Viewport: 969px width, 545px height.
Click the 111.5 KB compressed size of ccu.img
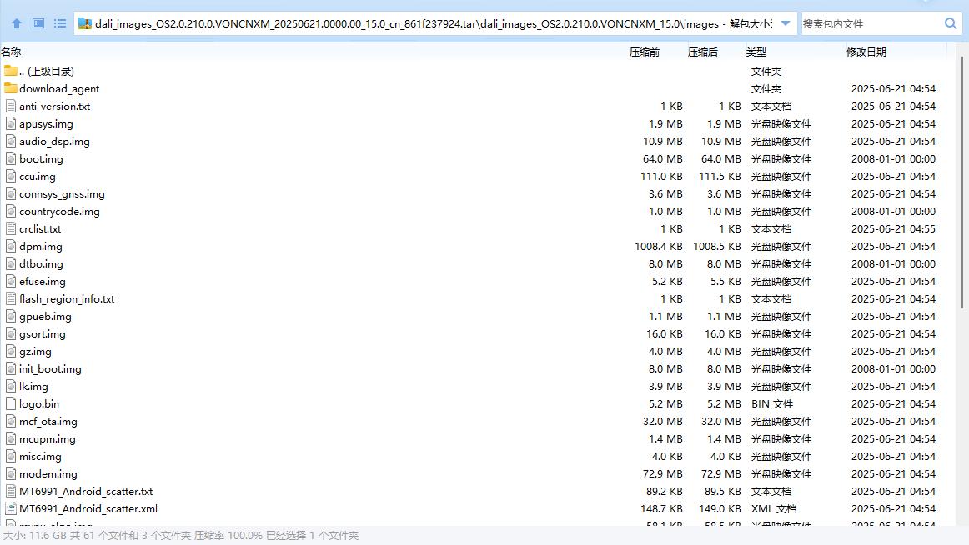point(720,176)
